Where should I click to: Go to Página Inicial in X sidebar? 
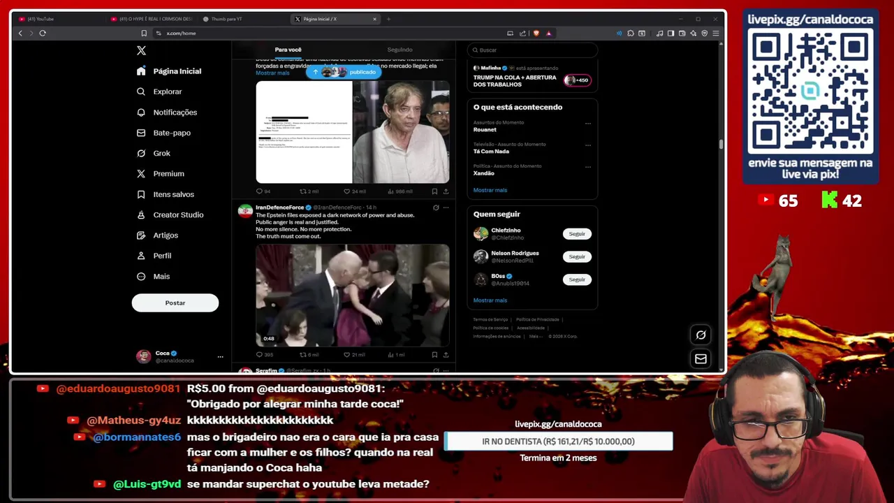(x=169, y=71)
